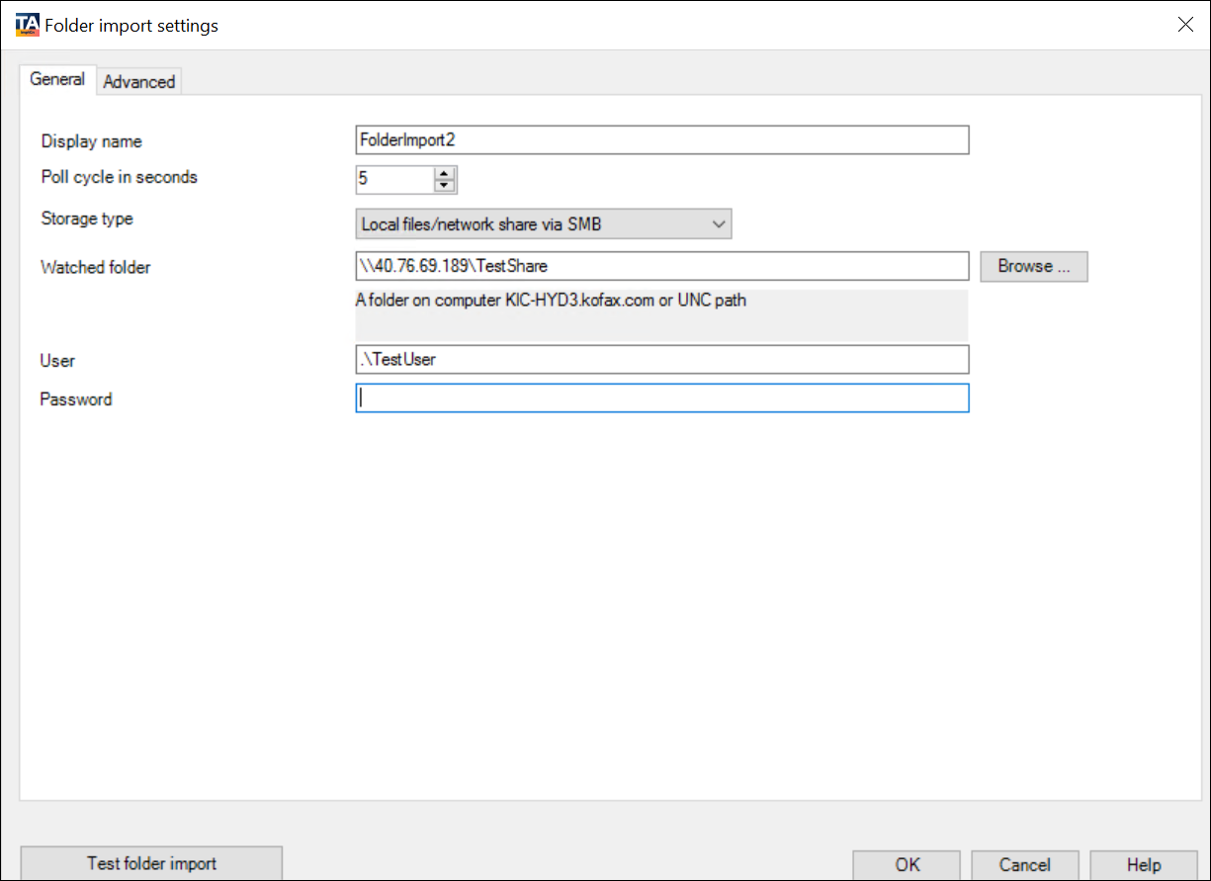Click the Display name field with FolderImport2
1211x881 pixels.
(x=661, y=140)
